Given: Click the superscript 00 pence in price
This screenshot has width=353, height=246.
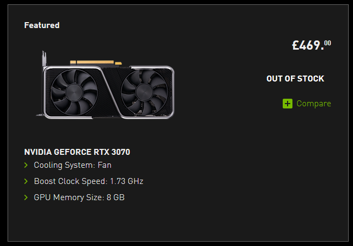Looking at the screenshot, I should tap(328, 43).
